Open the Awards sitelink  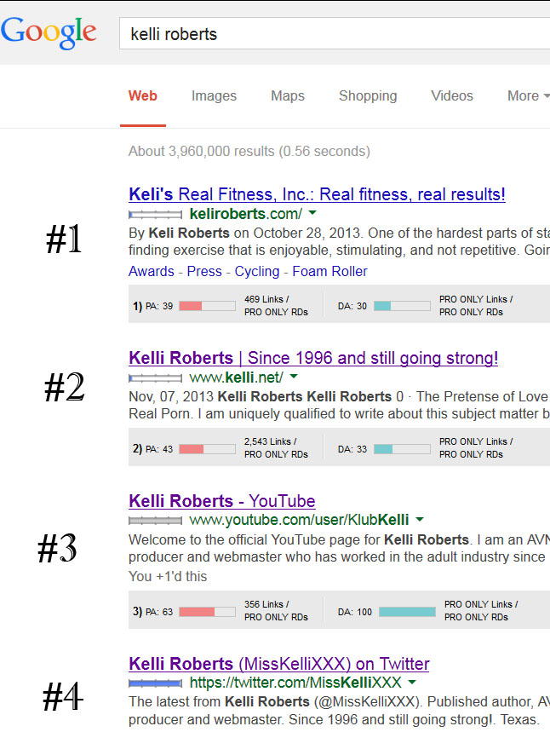coord(152,271)
